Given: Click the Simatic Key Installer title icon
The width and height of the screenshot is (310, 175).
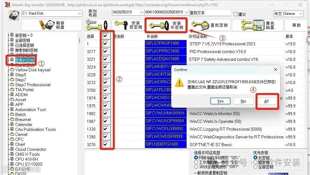Looking at the screenshot, I should pyautogui.click(x=7, y=5).
